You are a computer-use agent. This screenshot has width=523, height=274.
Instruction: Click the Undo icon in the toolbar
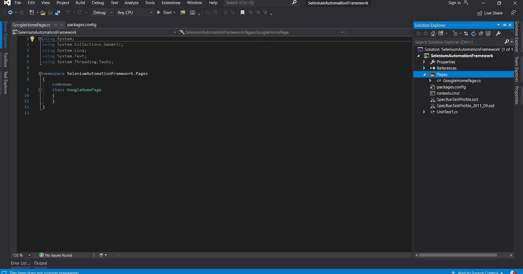click(68, 13)
